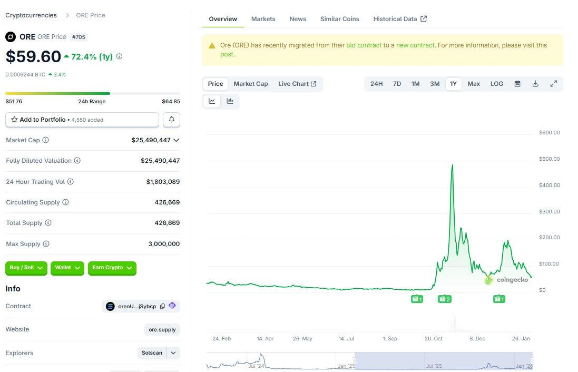
Task: Open the Solscan explorers dropdown
Action: 172,353
